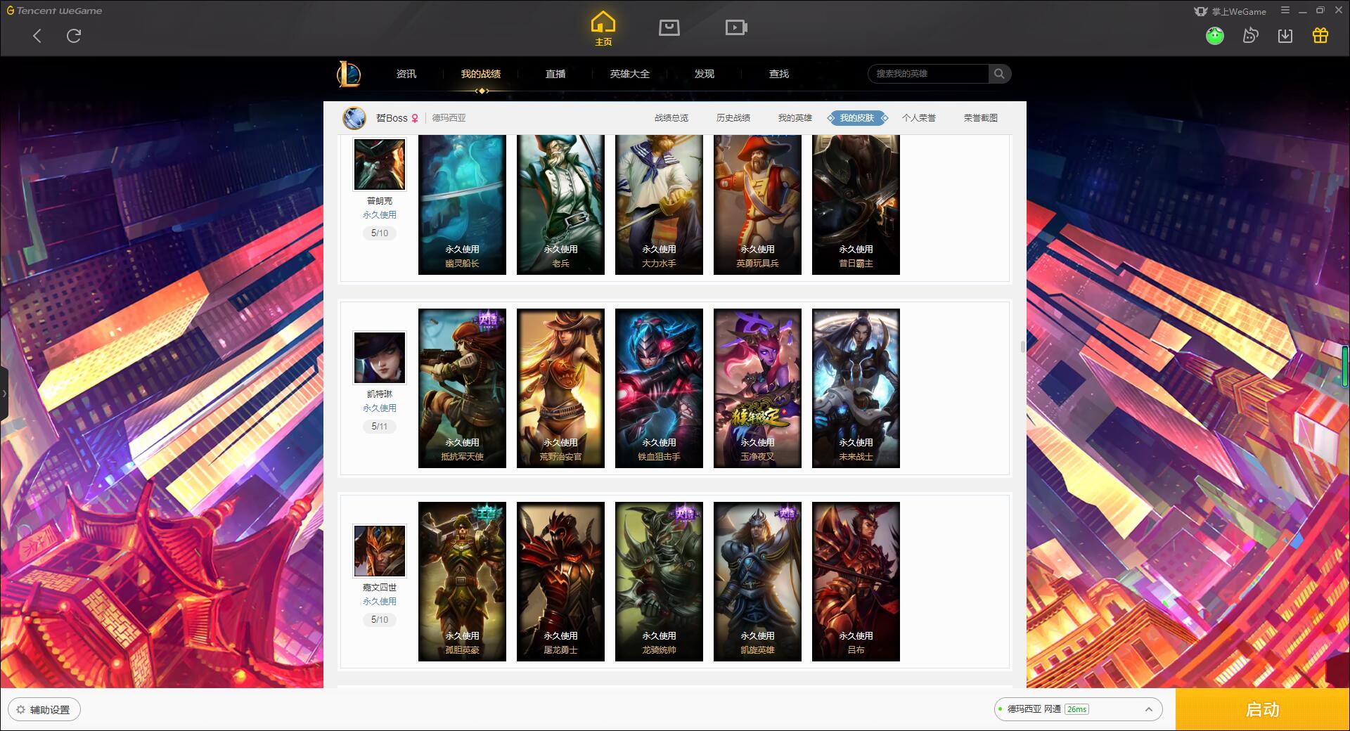Image resolution: width=1350 pixels, height=731 pixels.
Task: Open the 吕布 skin card
Action: [x=856, y=582]
